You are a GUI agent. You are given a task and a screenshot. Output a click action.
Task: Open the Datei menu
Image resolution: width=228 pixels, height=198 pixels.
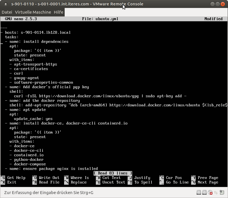[7, 12]
